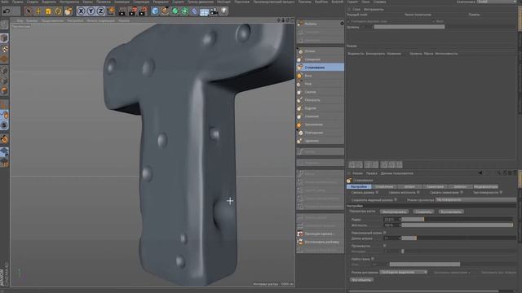The width and height of the screenshot is (522, 293).
Task: Click the Render View clapperboard icon
Action: 122,11
